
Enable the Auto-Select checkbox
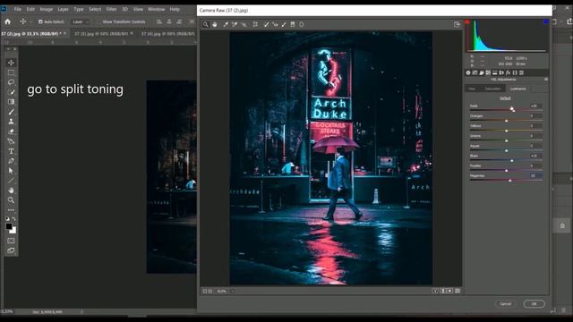pyautogui.click(x=40, y=21)
